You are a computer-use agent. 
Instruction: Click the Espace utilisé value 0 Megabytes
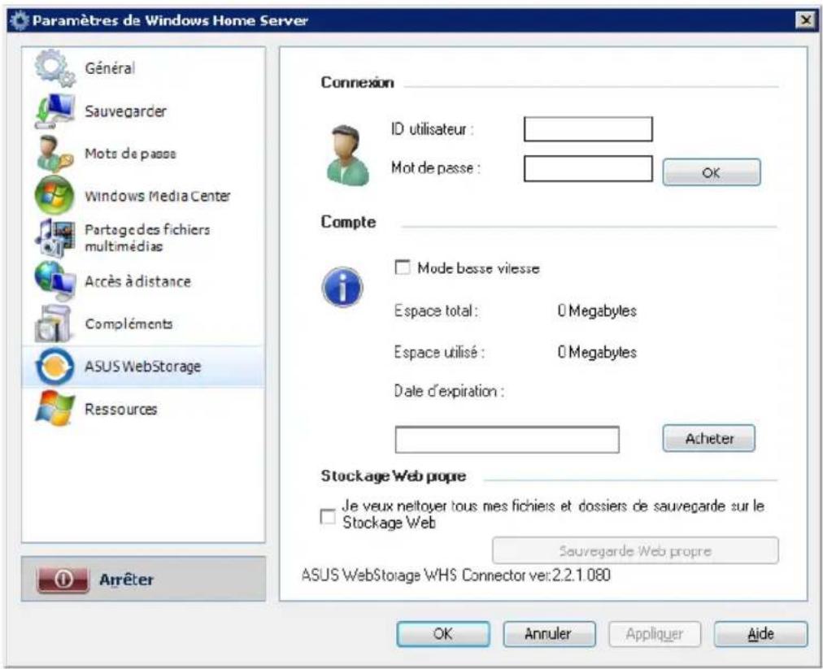coord(597,351)
